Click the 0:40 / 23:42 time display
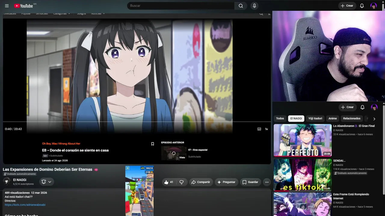The height and width of the screenshot is (216, 385). point(13,129)
